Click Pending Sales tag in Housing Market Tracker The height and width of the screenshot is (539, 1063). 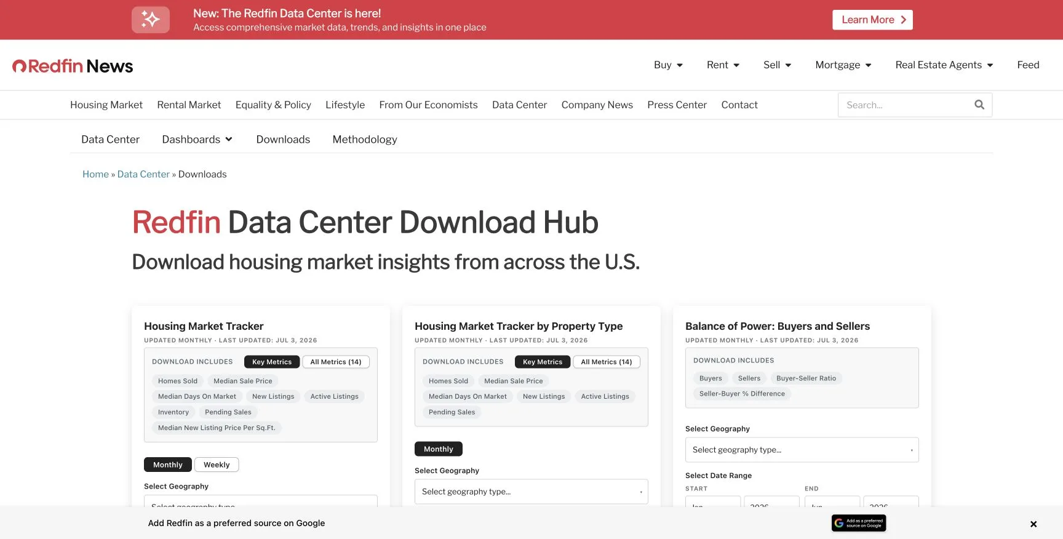228,412
